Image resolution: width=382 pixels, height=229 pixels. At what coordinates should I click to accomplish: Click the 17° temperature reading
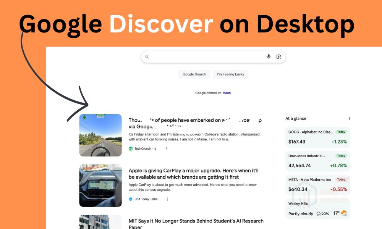[x=336, y=213]
